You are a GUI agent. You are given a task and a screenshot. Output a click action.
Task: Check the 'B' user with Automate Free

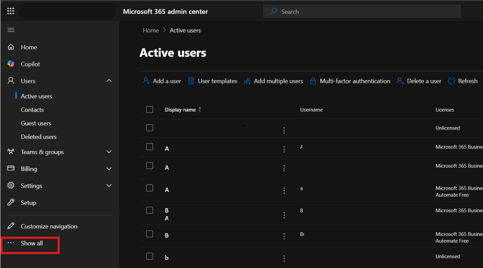[x=150, y=234]
